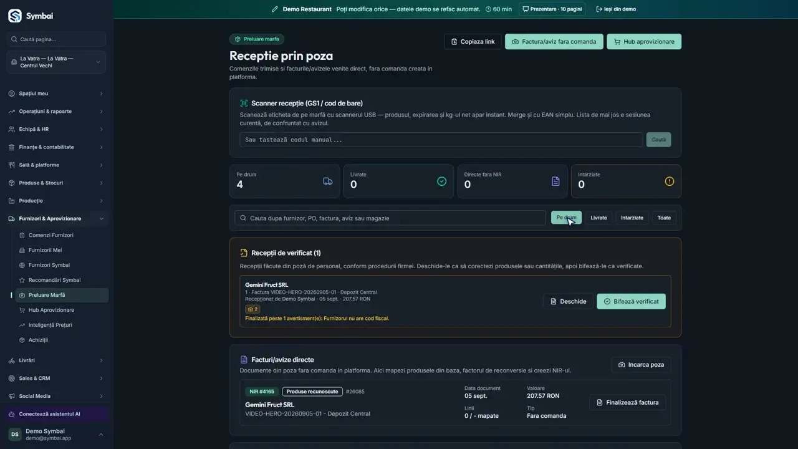Click Bifează verificat for Gemini Fruct
The height and width of the screenshot is (449, 798).
point(631,301)
